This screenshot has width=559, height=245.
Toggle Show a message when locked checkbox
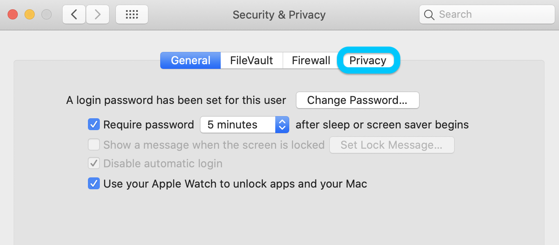(x=93, y=145)
